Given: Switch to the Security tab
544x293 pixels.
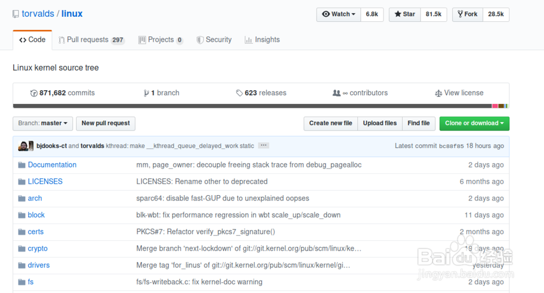Looking at the screenshot, I should (x=214, y=40).
